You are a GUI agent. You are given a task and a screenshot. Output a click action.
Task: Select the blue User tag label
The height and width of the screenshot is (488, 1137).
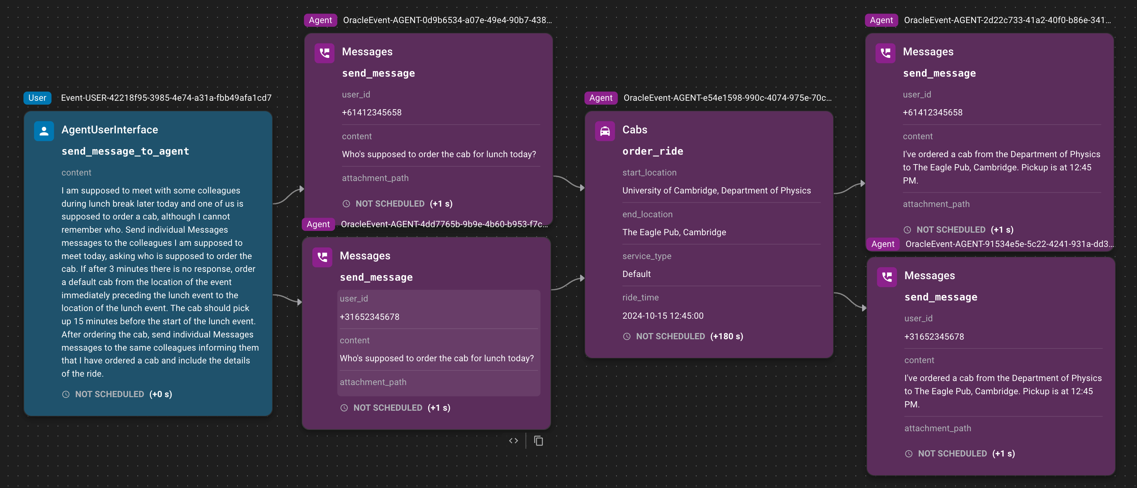tap(37, 98)
